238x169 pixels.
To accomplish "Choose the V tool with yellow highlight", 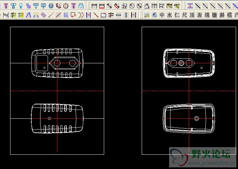I will point(36,15).
